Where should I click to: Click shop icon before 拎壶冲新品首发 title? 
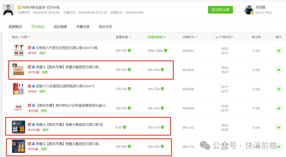[x=19, y=7]
